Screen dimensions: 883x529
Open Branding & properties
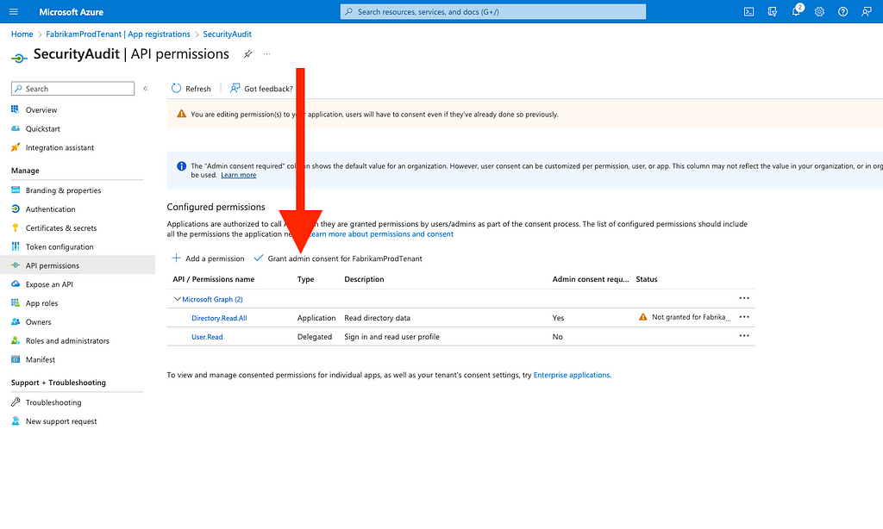click(x=63, y=190)
